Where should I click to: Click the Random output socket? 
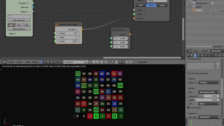tap(82, 29)
